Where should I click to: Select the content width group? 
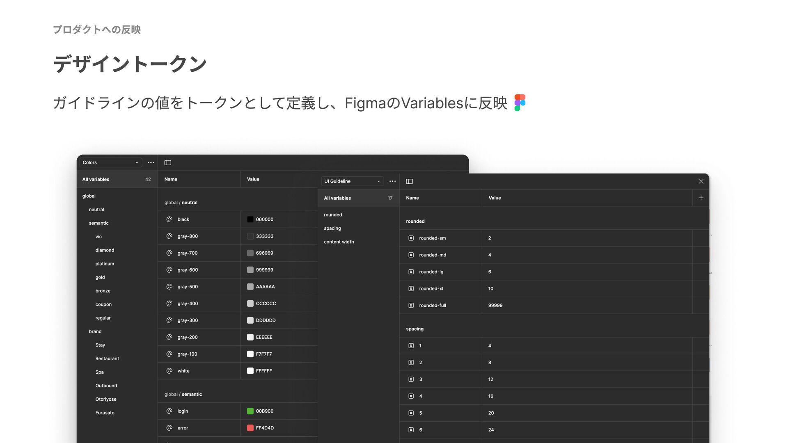[x=339, y=242]
